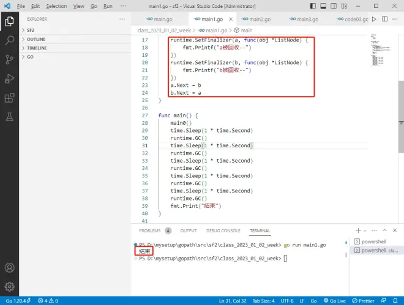
Task: Switch to the main3.go tab
Action: point(304,19)
